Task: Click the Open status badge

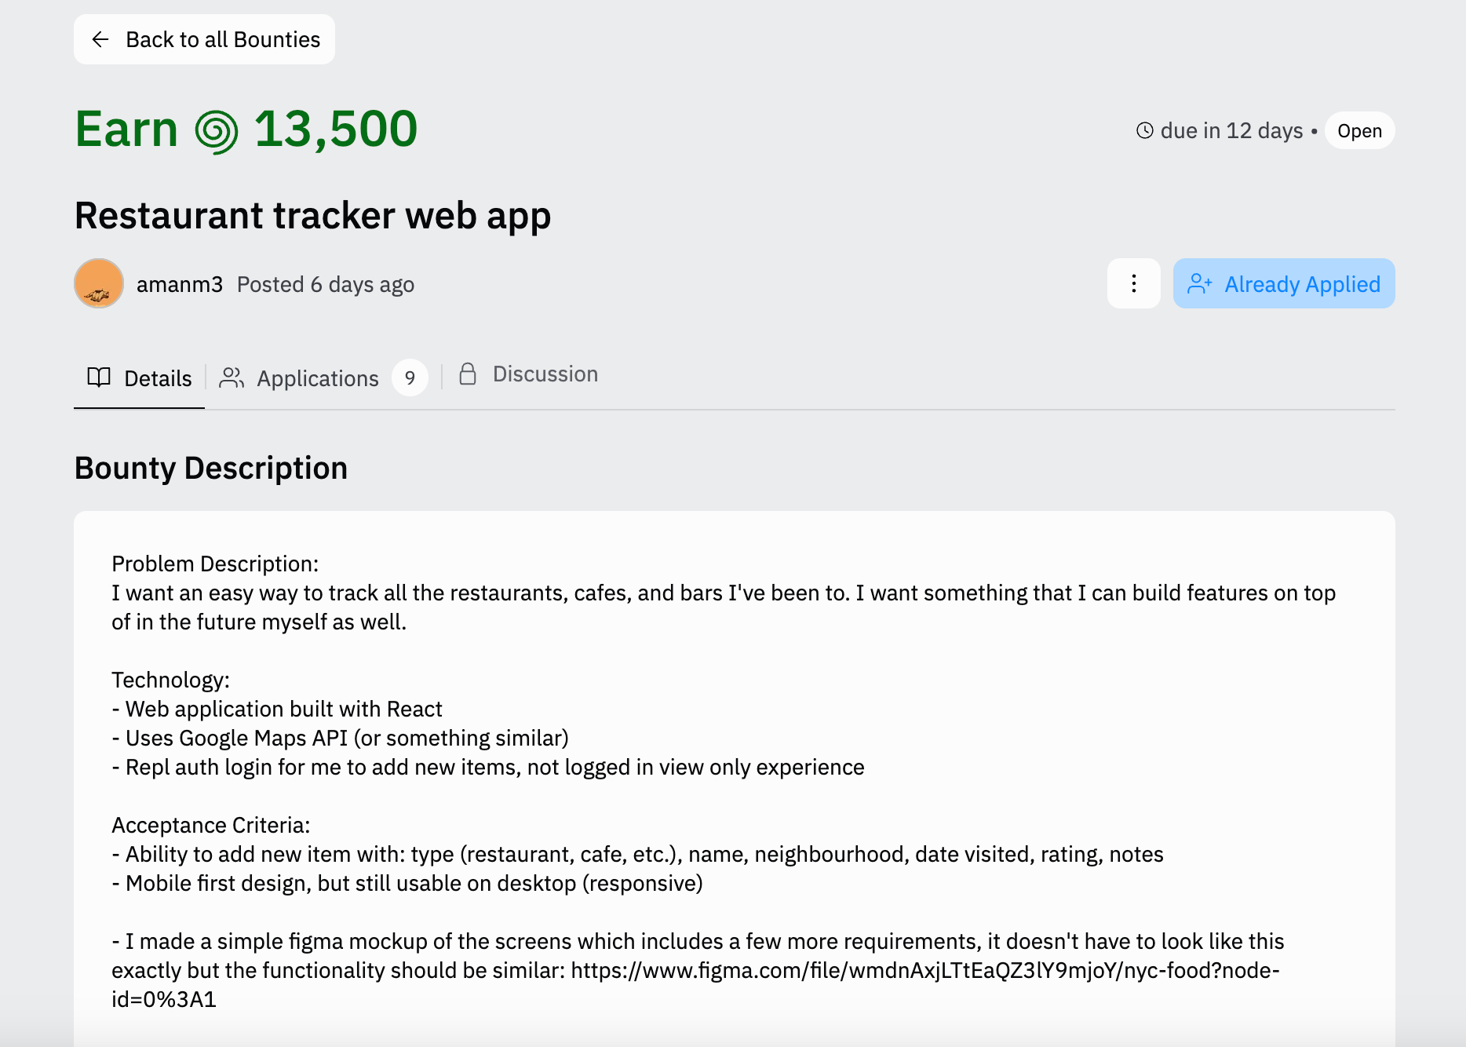Action: [1359, 131]
